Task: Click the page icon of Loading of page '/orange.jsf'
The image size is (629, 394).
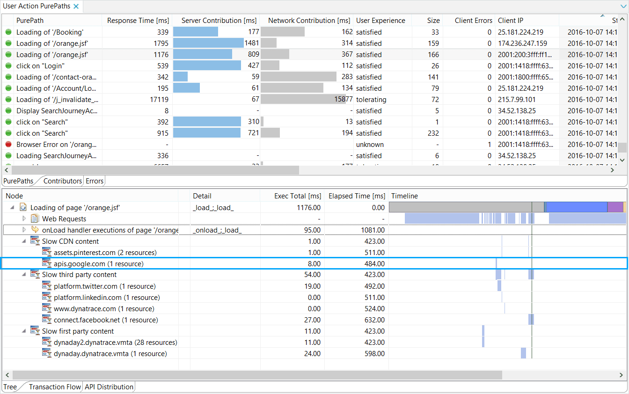Action: (x=23, y=207)
